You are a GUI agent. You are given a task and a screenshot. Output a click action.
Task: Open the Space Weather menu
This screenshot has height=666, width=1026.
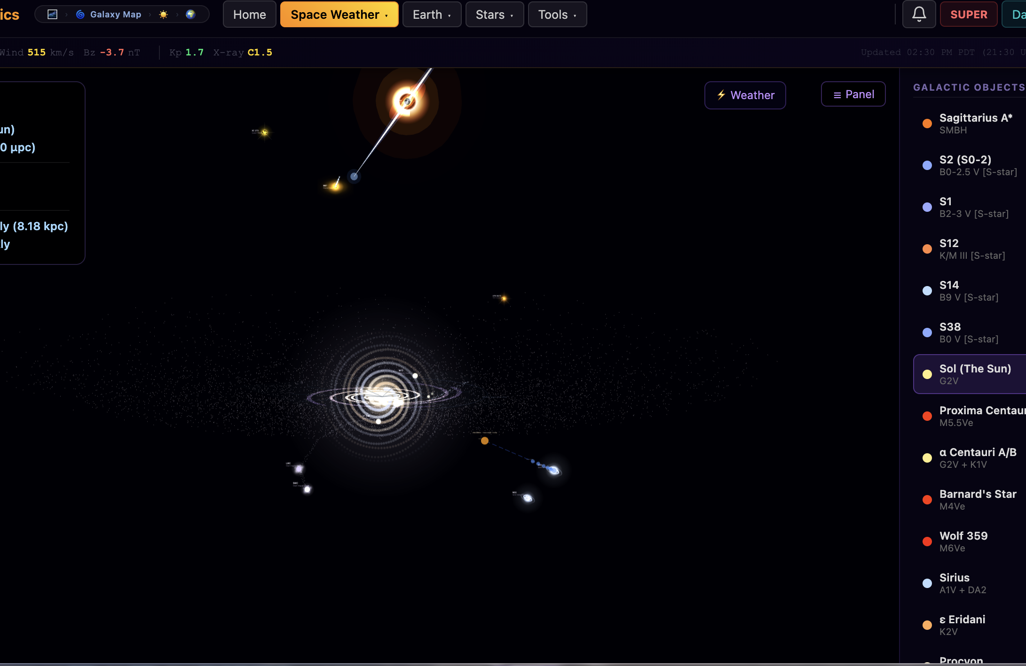click(339, 14)
